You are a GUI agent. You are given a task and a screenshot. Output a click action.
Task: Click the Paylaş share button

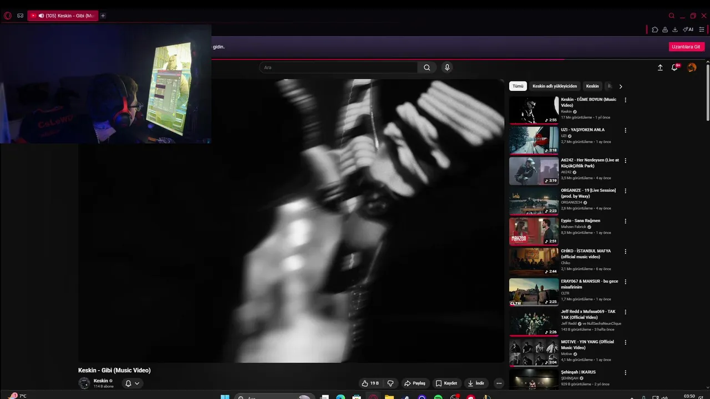415,383
